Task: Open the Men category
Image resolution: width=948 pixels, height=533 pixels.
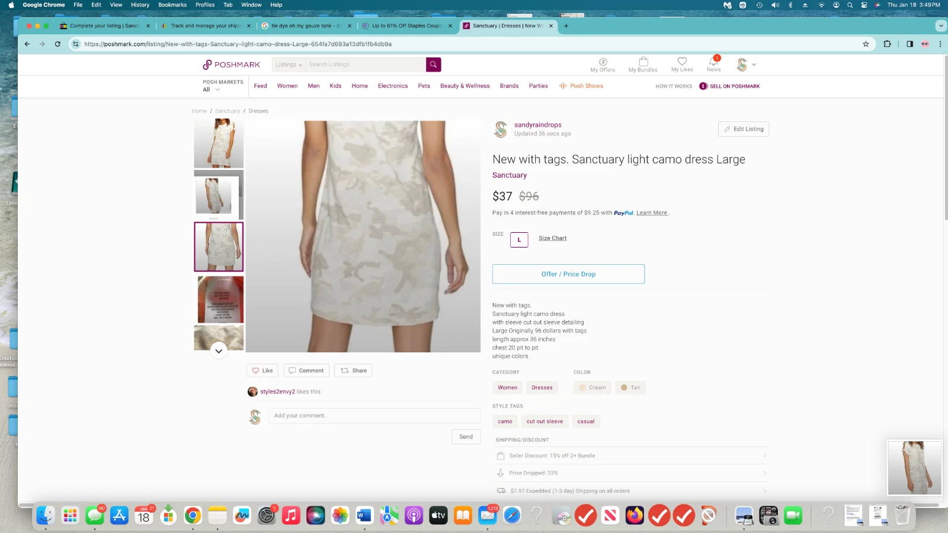Action: pyautogui.click(x=313, y=86)
